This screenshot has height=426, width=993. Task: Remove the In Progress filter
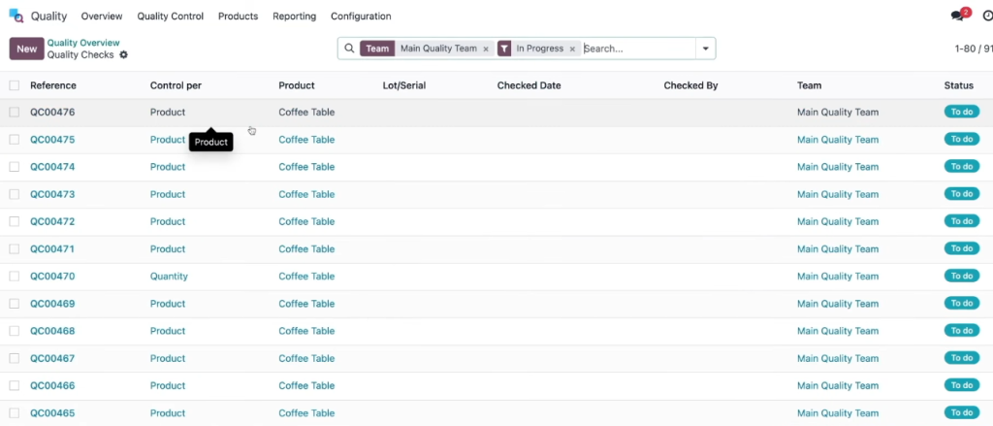572,49
